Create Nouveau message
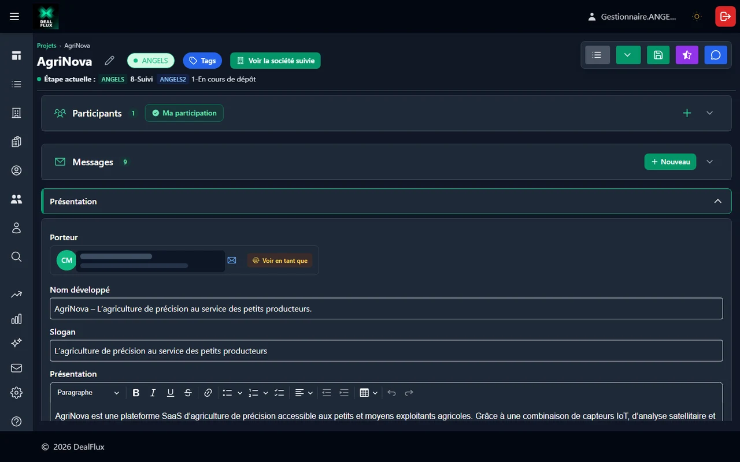 coord(670,162)
